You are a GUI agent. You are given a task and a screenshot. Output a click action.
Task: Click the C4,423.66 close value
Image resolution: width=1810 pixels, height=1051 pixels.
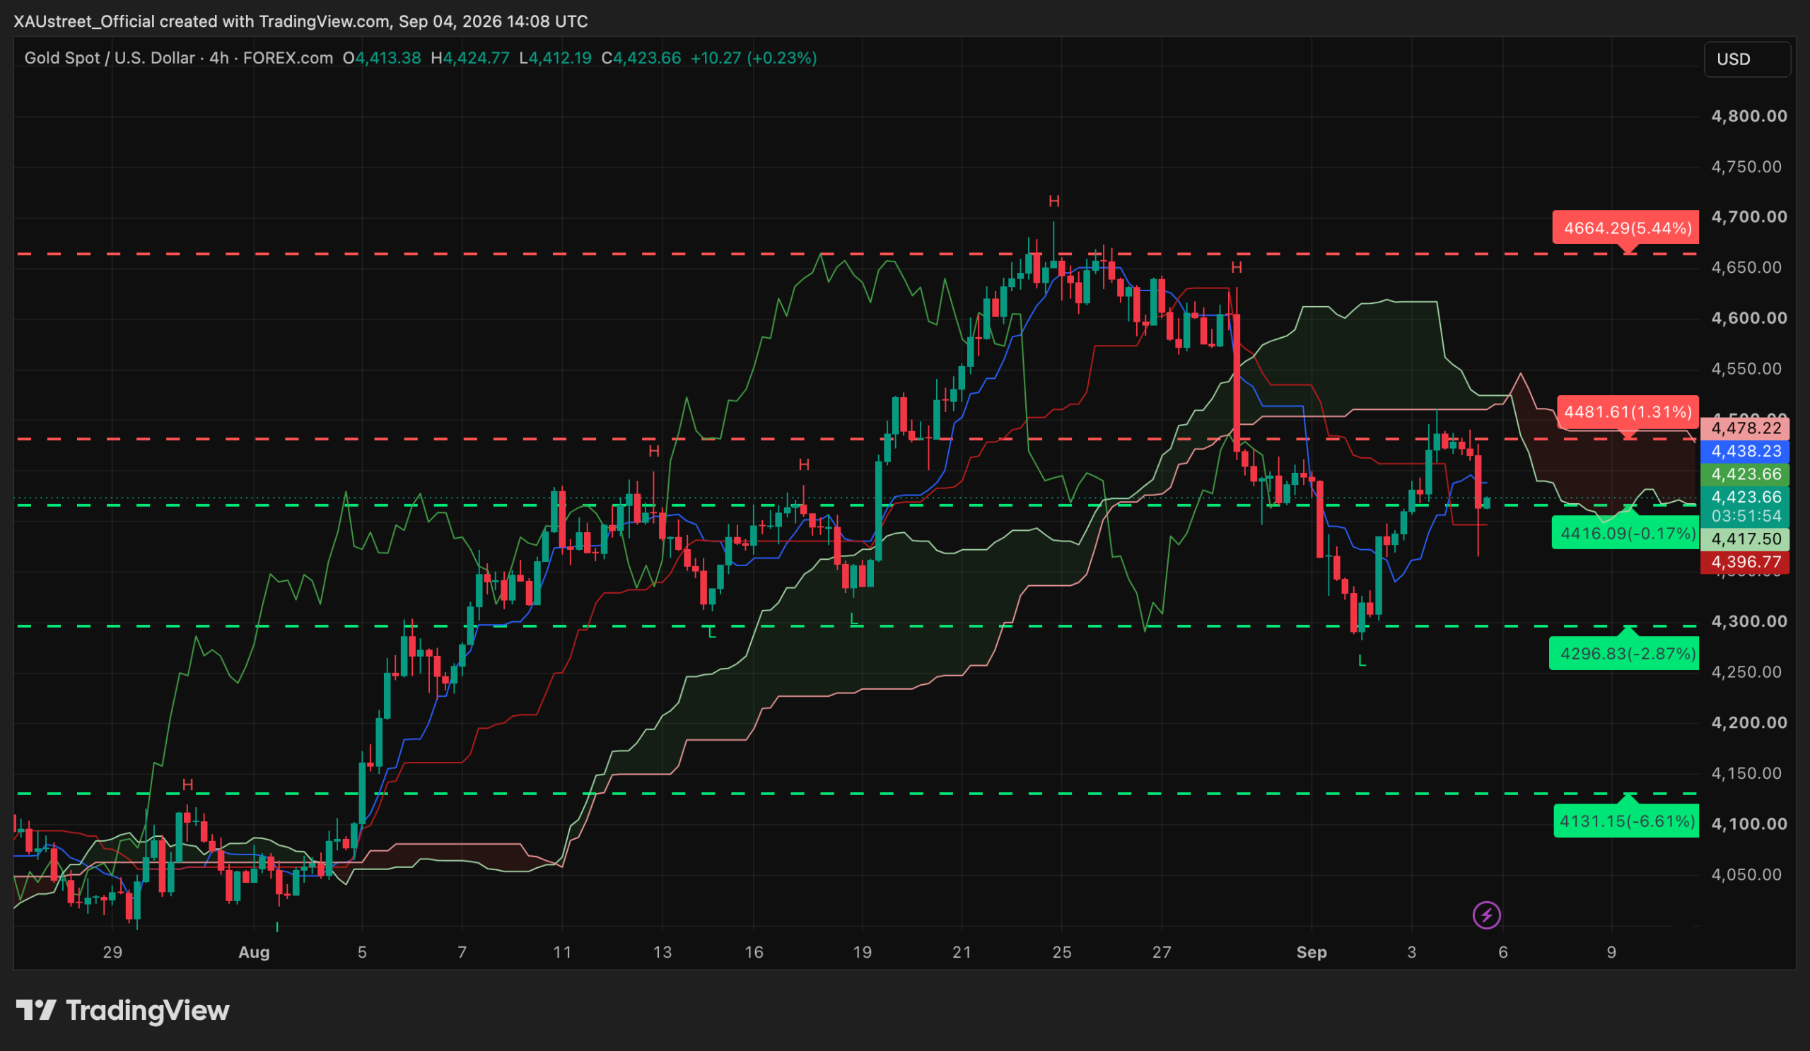tap(641, 58)
